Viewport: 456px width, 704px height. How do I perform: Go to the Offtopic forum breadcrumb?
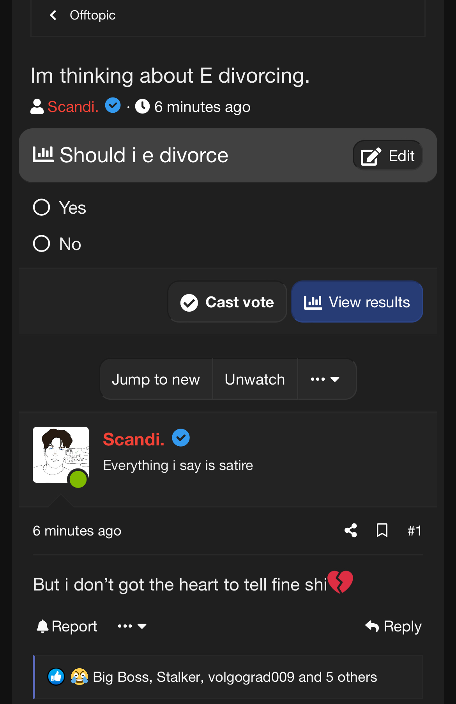[x=92, y=15]
